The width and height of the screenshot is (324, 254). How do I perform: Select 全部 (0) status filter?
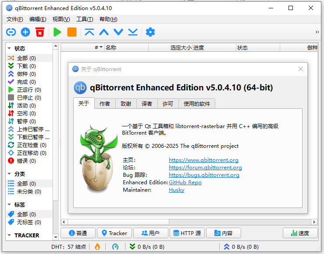coord(29,58)
